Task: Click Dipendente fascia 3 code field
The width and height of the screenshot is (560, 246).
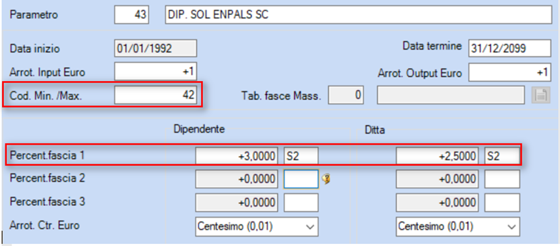Action: pyautogui.click(x=301, y=203)
